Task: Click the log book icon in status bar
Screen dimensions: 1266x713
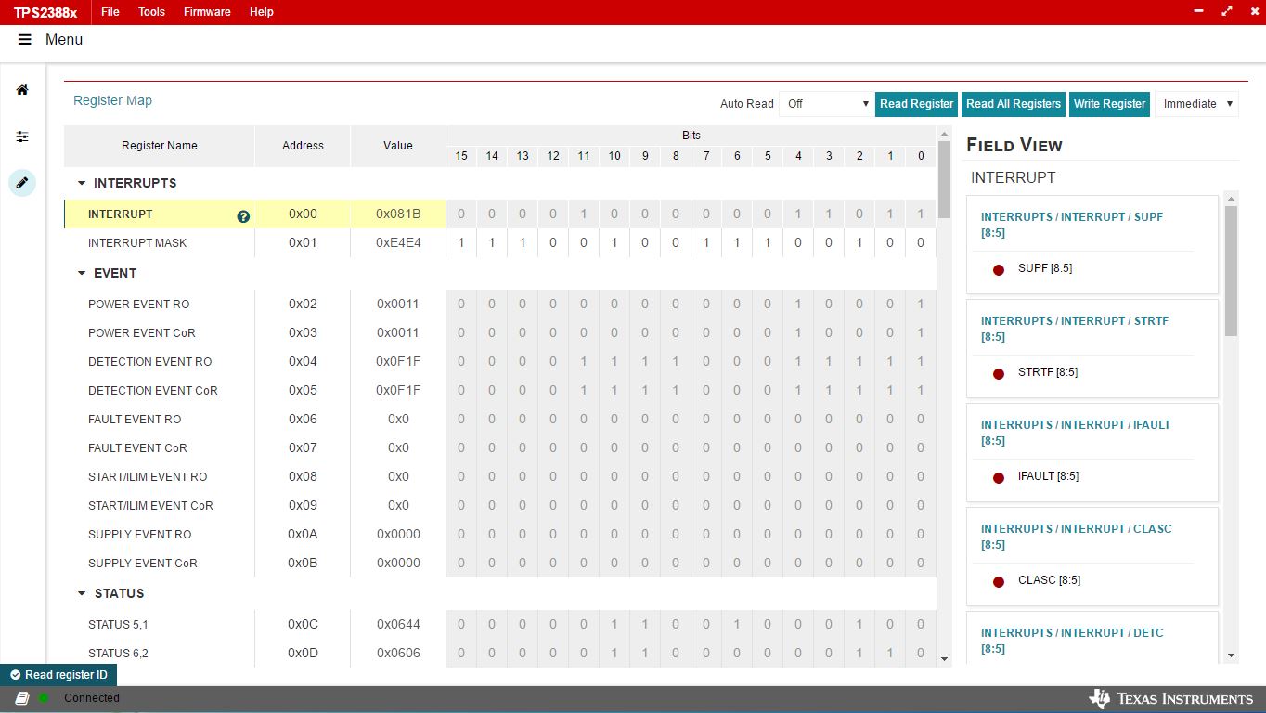Action: point(21,698)
